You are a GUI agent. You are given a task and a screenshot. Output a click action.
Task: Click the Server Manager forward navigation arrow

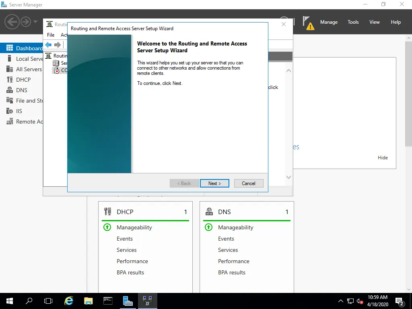(x=26, y=22)
